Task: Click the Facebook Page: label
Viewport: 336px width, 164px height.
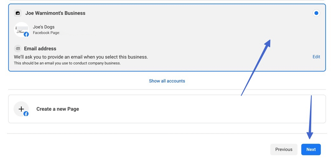Action: point(46,33)
